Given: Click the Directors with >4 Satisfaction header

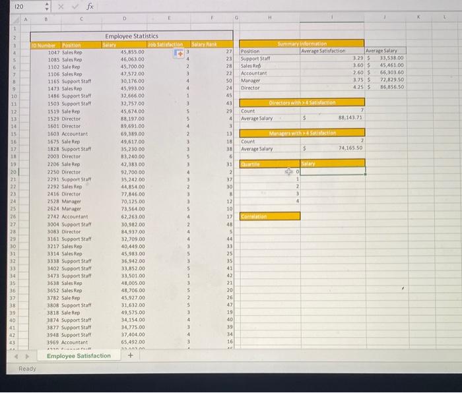Looking at the screenshot, I should (302, 102).
